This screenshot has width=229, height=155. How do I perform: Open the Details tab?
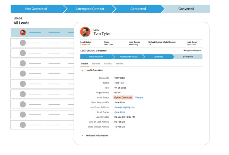(85, 64)
